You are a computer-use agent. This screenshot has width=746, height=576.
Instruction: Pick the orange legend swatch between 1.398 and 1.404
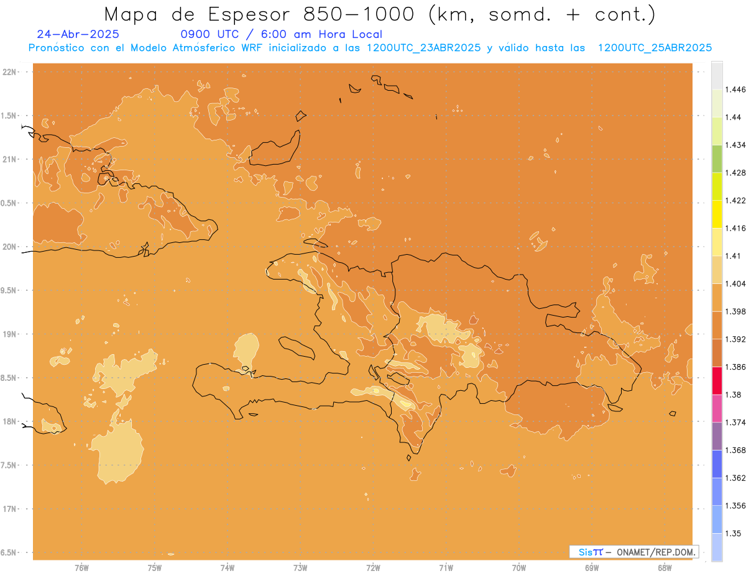pos(717,298)
